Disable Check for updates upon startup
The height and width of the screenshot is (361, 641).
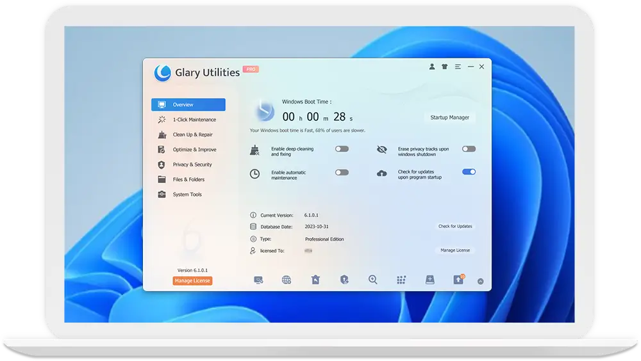coord(469,172)
